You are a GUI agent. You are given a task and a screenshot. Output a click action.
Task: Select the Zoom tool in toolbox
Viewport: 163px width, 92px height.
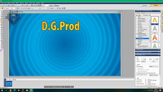(1, 41)
